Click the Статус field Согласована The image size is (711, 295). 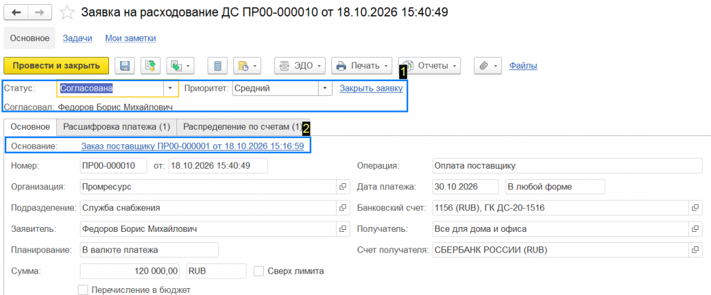110,88
